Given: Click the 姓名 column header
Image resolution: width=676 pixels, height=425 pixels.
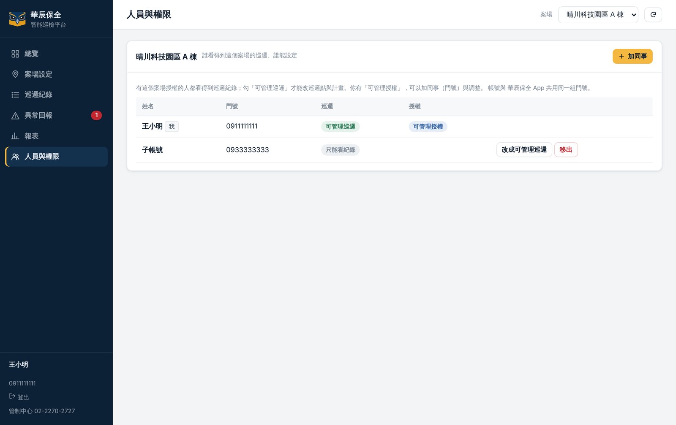Looking at the screenshot, I should (x=148, y=106).
